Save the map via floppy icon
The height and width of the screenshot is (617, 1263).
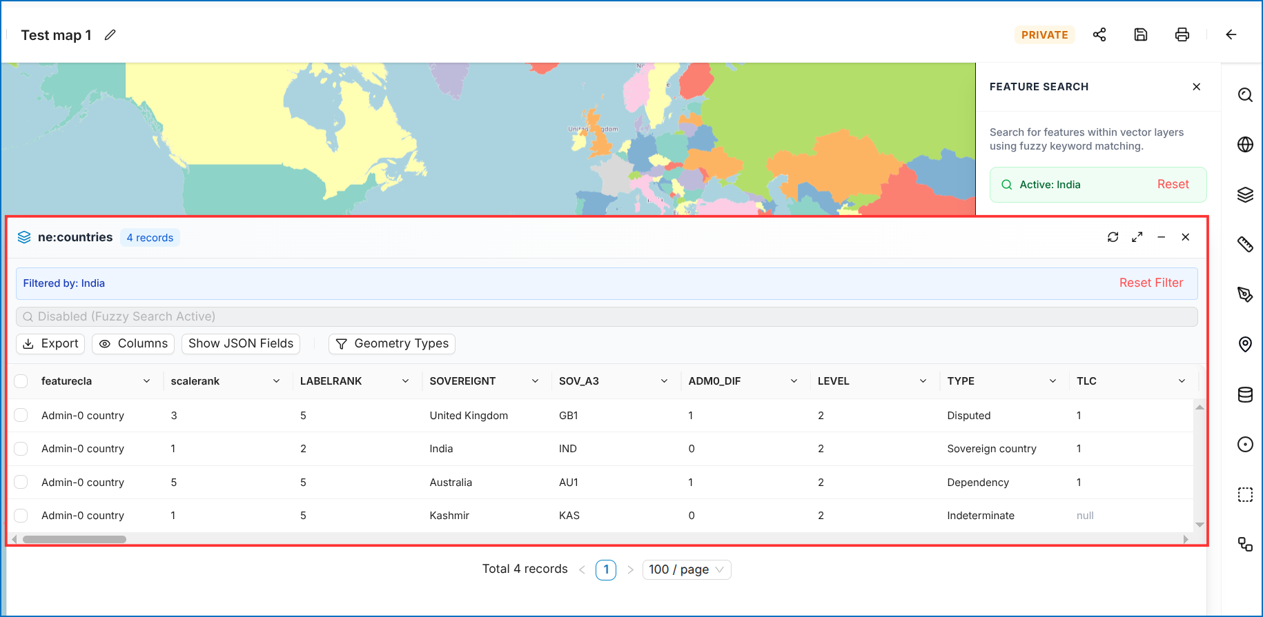(1141, 34)
